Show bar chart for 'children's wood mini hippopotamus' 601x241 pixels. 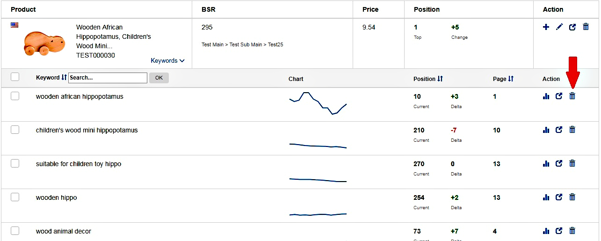[x=546, y=130]
